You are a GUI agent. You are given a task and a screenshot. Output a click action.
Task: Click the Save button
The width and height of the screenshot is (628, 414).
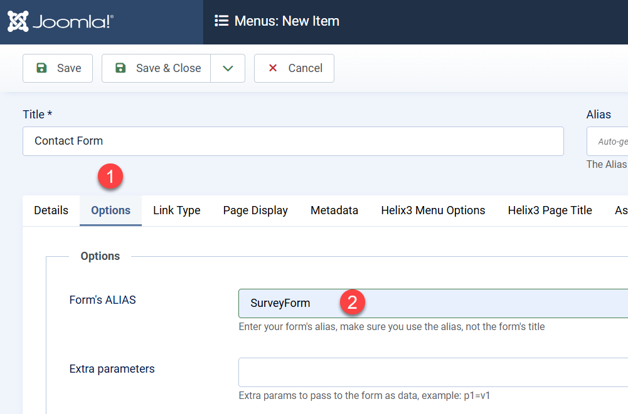[x=57, y=68]
